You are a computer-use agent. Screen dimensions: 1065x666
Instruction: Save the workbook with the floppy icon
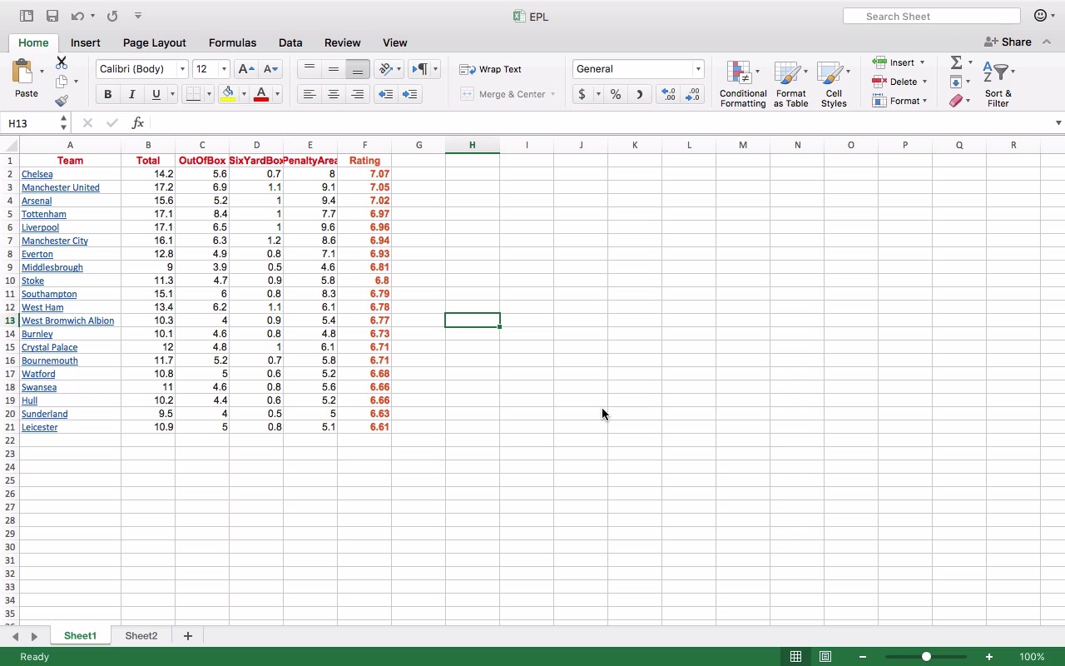(52, 16)
